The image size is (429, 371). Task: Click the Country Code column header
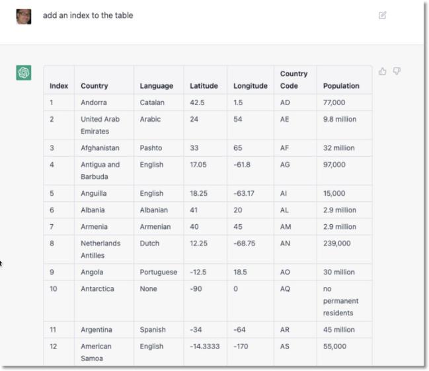pyautogui.click(x=293, y=80)
